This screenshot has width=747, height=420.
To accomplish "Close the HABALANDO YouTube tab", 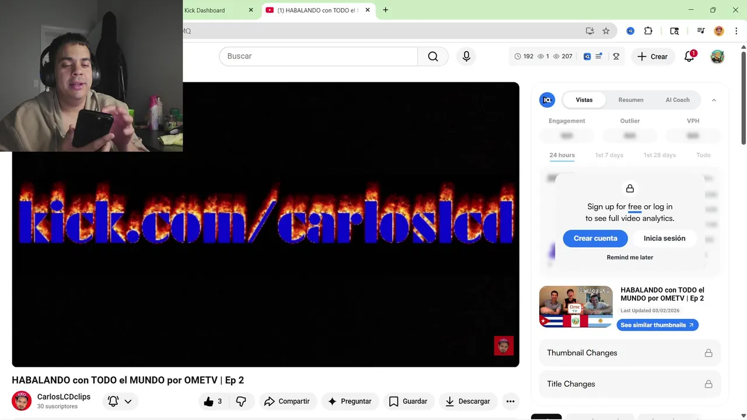I will click(368, 10).
